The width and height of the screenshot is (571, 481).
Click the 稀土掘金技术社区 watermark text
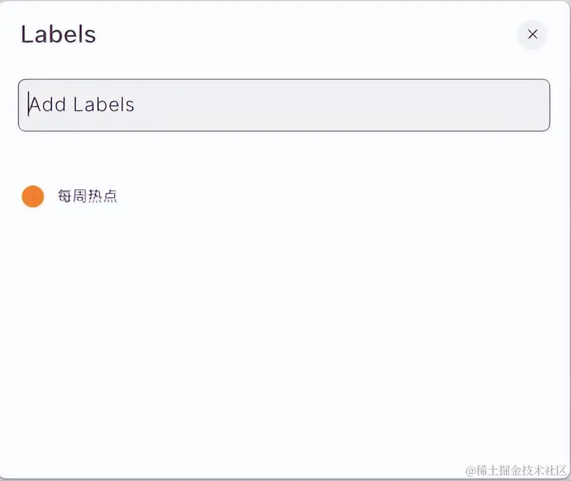pyautogui.click(x=516, y=470)
